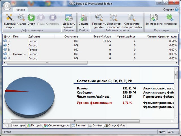Switch to the Задания tab
This screenshot has height=136, width=181.
[x=79, y=126]
